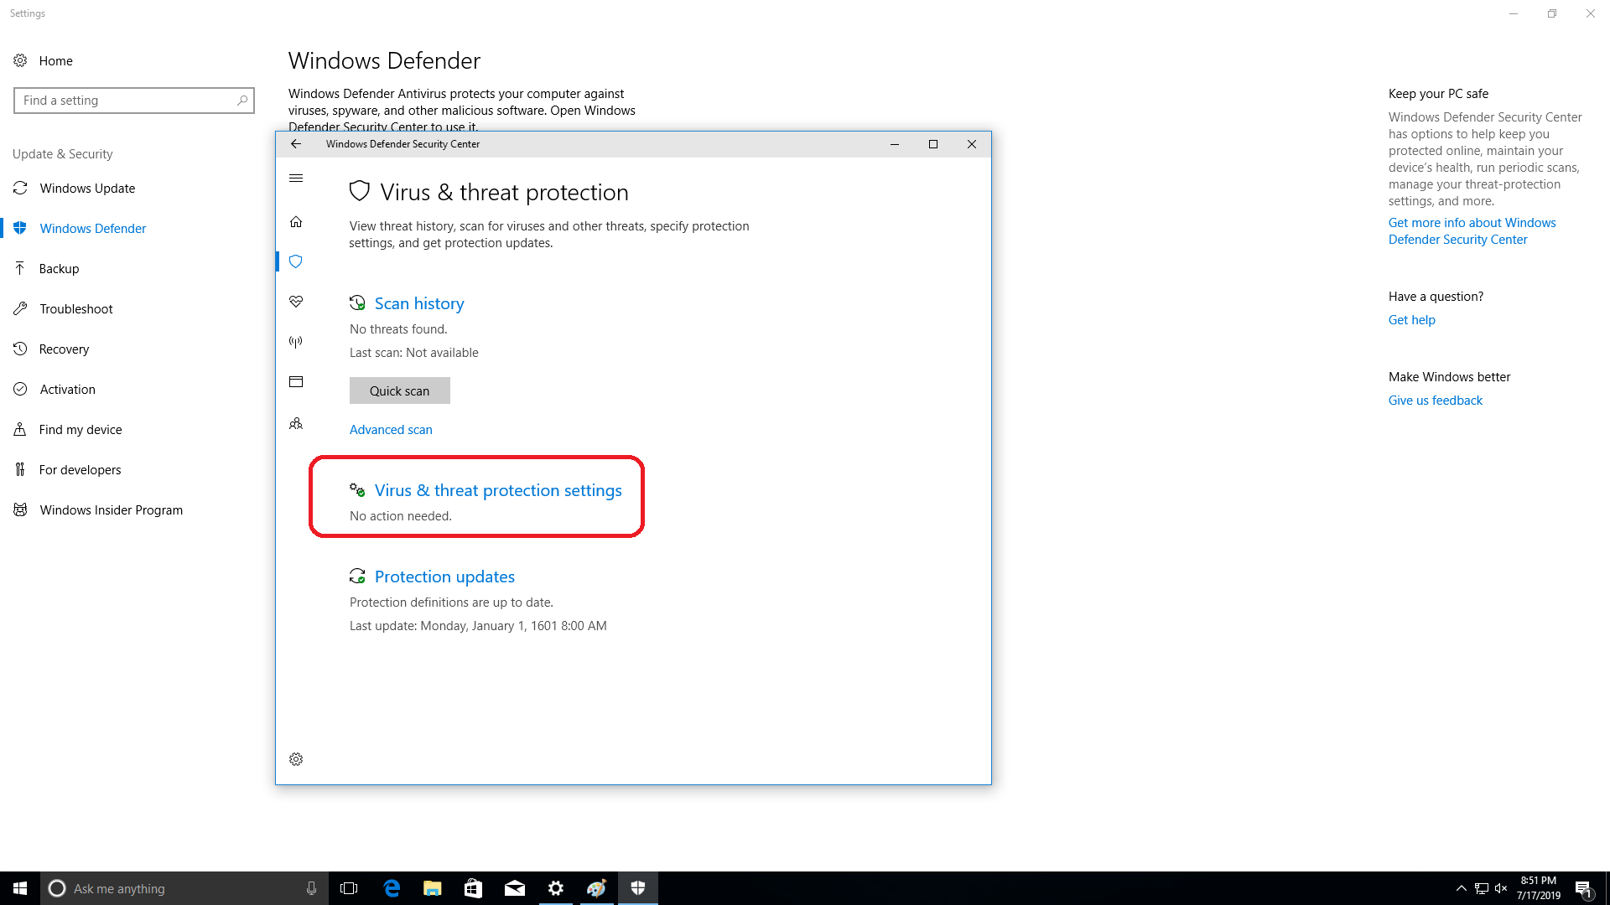Switch to Settings app on taskbar

tap(556, 888)
